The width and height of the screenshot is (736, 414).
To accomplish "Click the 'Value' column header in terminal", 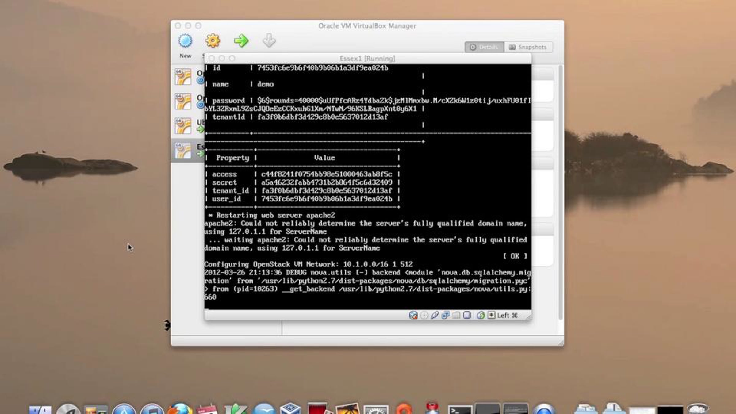I will (x=324, y=158).
